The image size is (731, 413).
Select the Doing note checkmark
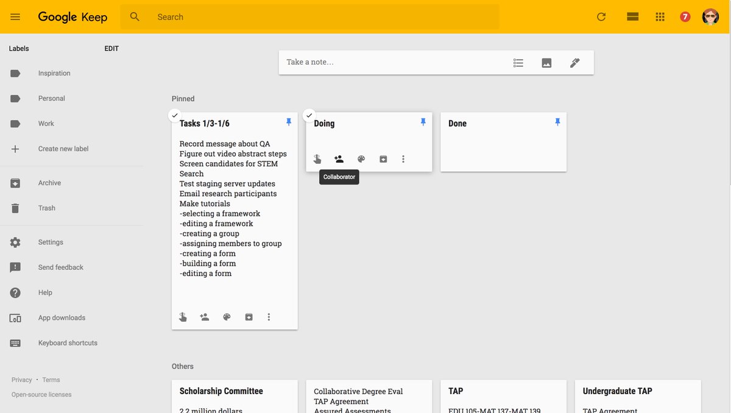pyautogui.click(x=309, y=115)
